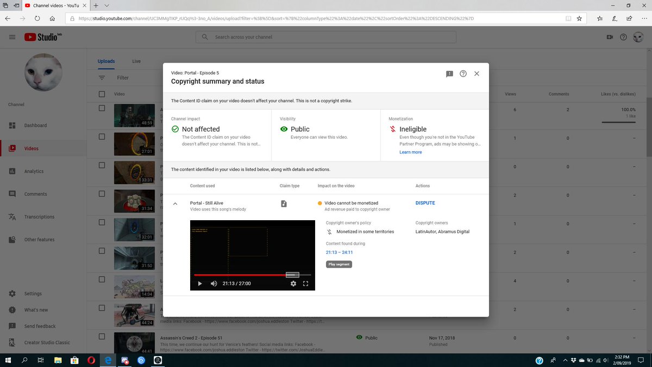Open Other features in the sidebar
This screenshot has width=652, height=367.
43,240
